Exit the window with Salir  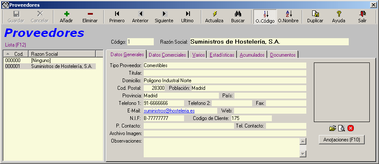click(x=362, y=17)
